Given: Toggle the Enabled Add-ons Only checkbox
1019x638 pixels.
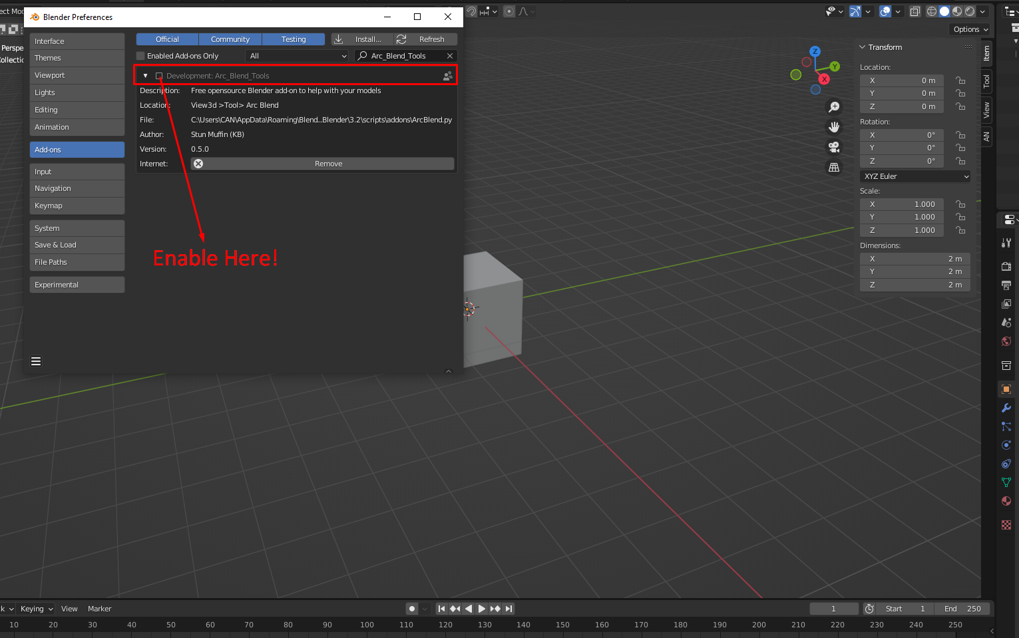Looking at the screenshot, I should pos(140,56).
